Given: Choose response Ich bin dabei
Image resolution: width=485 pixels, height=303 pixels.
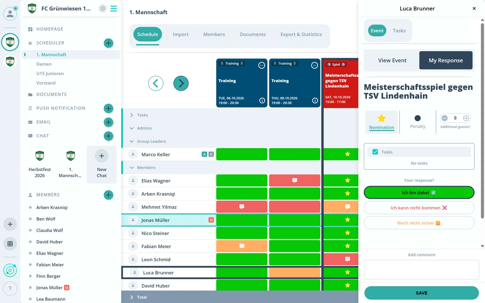Looking at the screenshot, I should [x=419, y=192].
